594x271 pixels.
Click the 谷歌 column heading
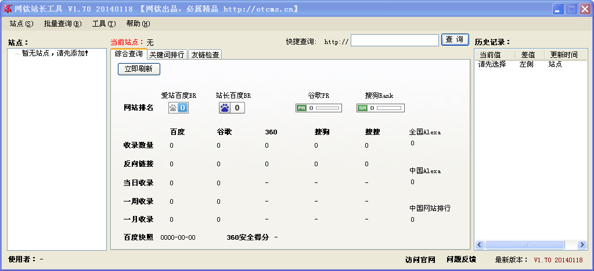pyautogui.click(x=224, y=132)
